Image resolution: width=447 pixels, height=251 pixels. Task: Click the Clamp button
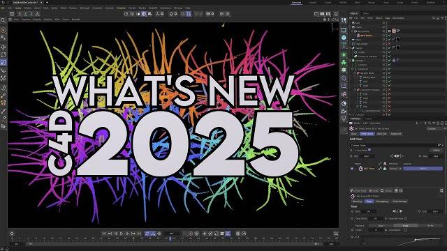pos(386,190)
